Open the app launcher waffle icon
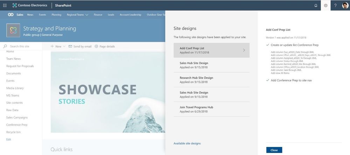350x155 pixels. 5,5
